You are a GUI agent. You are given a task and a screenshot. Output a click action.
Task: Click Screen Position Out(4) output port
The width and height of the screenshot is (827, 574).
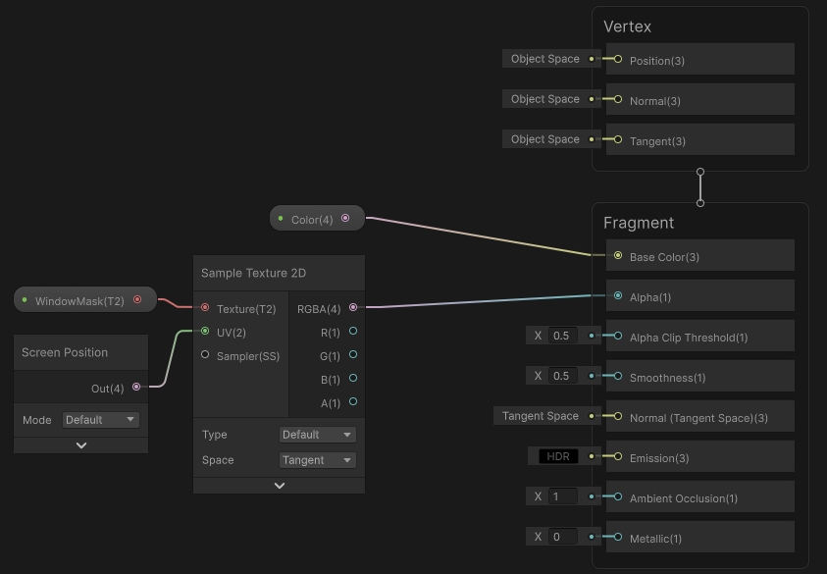136,387
